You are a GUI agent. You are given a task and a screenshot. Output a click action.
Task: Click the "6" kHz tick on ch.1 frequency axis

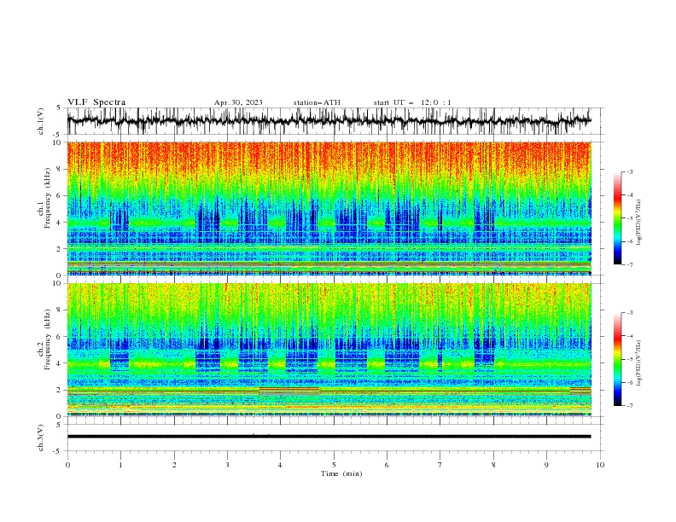click(x=60, y=195)
